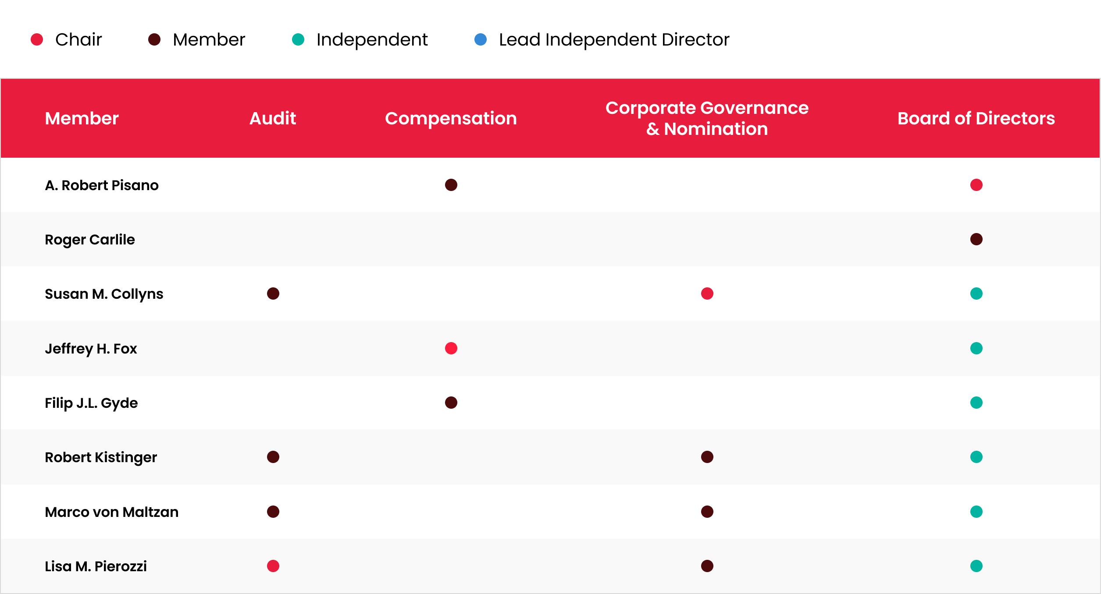The width and height of the screenshot is (1101, 594).
Task: Click Lisa M. Pierozzi's Audit chair dot
Action: click(x=273, y=566)
